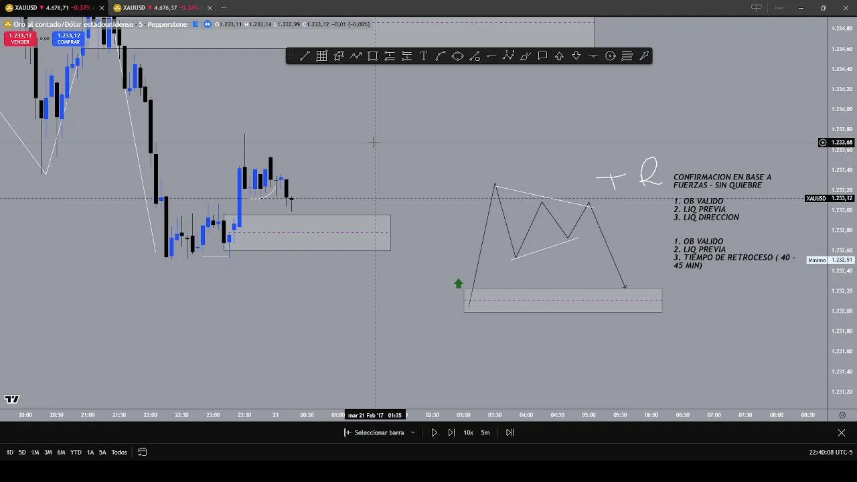Screen dimensions: 857x482
Task: Select the long position tool with short bar
Action: click(x=390, y=56)
